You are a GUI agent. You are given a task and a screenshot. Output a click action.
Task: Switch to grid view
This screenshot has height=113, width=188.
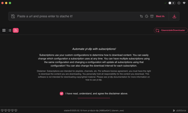[4, 31]
